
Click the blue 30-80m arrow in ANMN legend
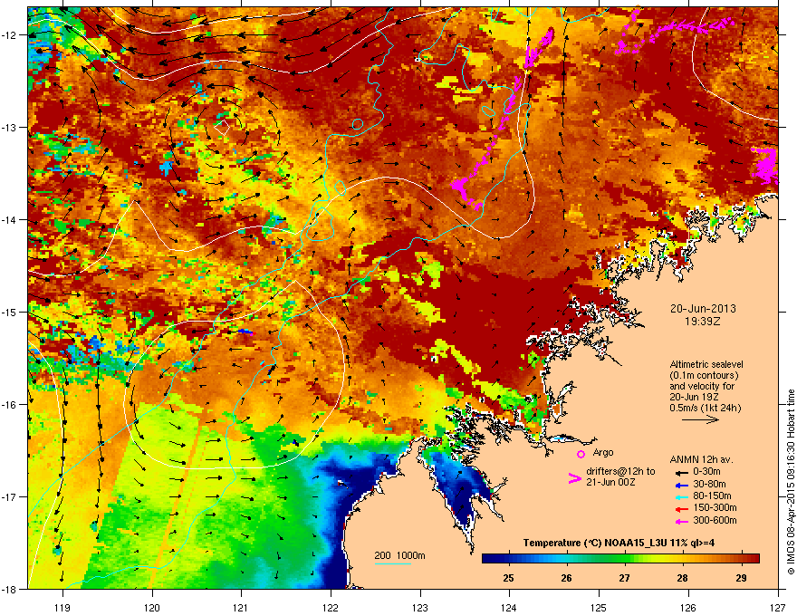681,485
